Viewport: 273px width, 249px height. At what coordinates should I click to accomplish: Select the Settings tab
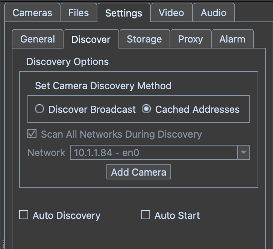point(124,13)
